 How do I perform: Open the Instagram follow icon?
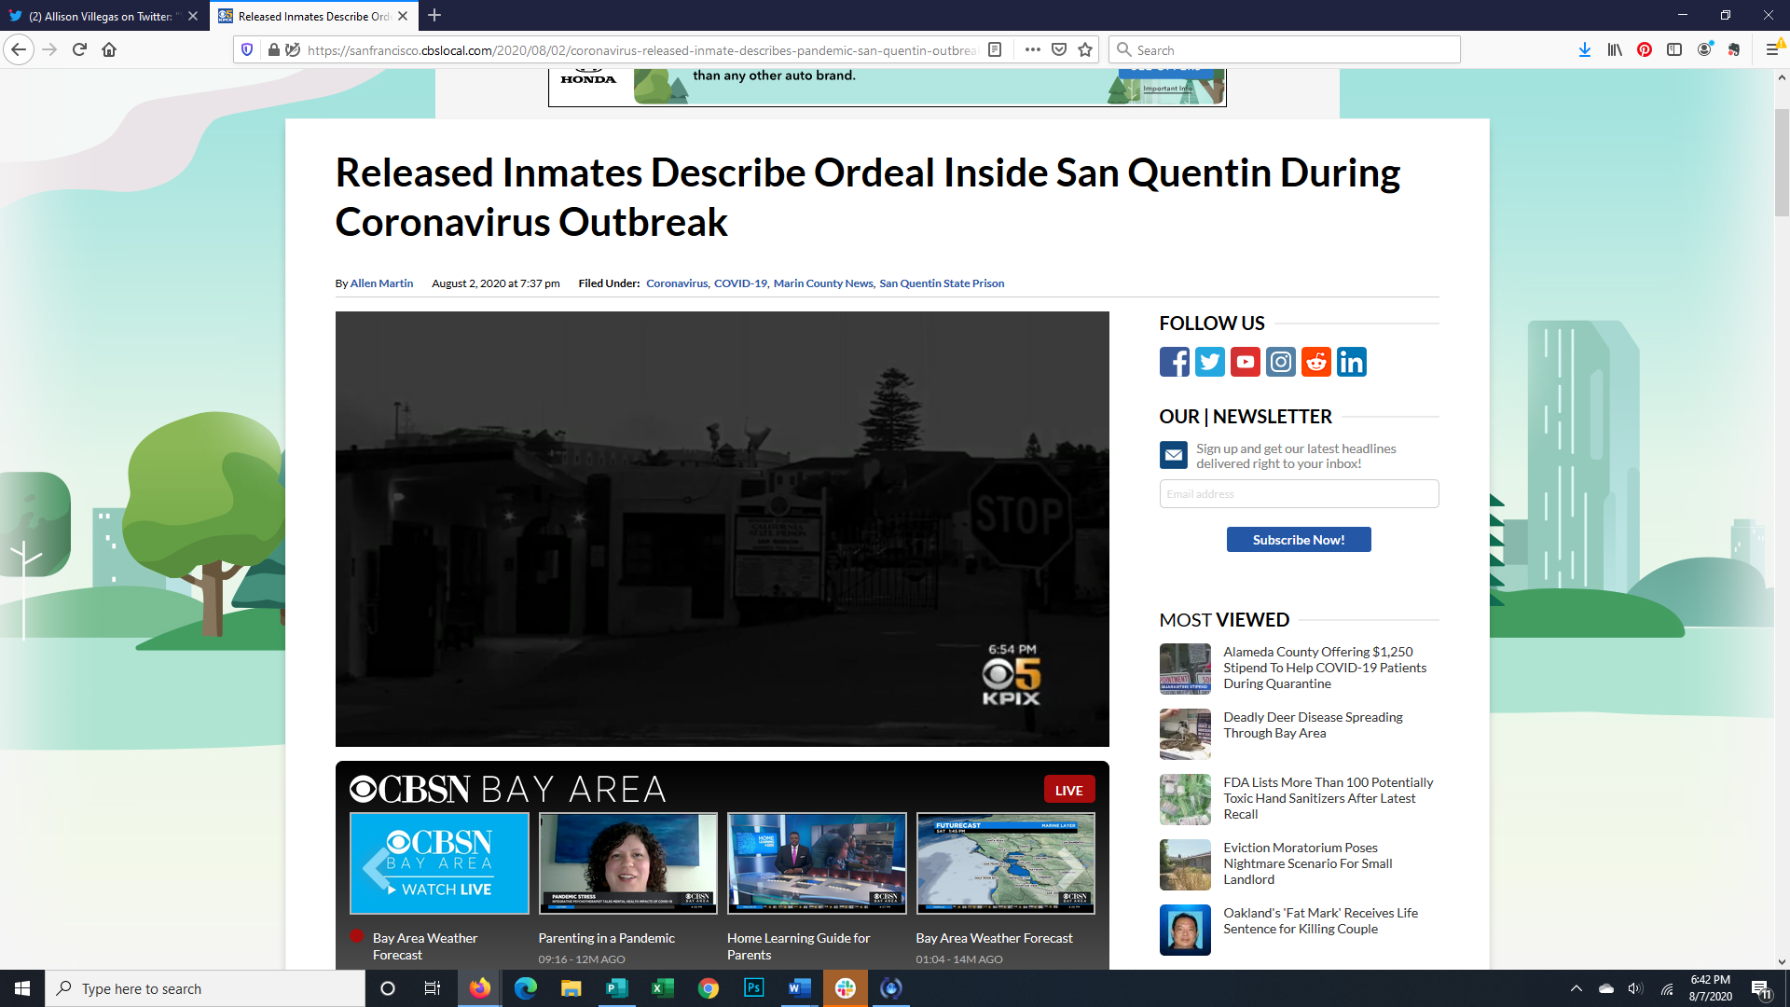(1280, 362)
